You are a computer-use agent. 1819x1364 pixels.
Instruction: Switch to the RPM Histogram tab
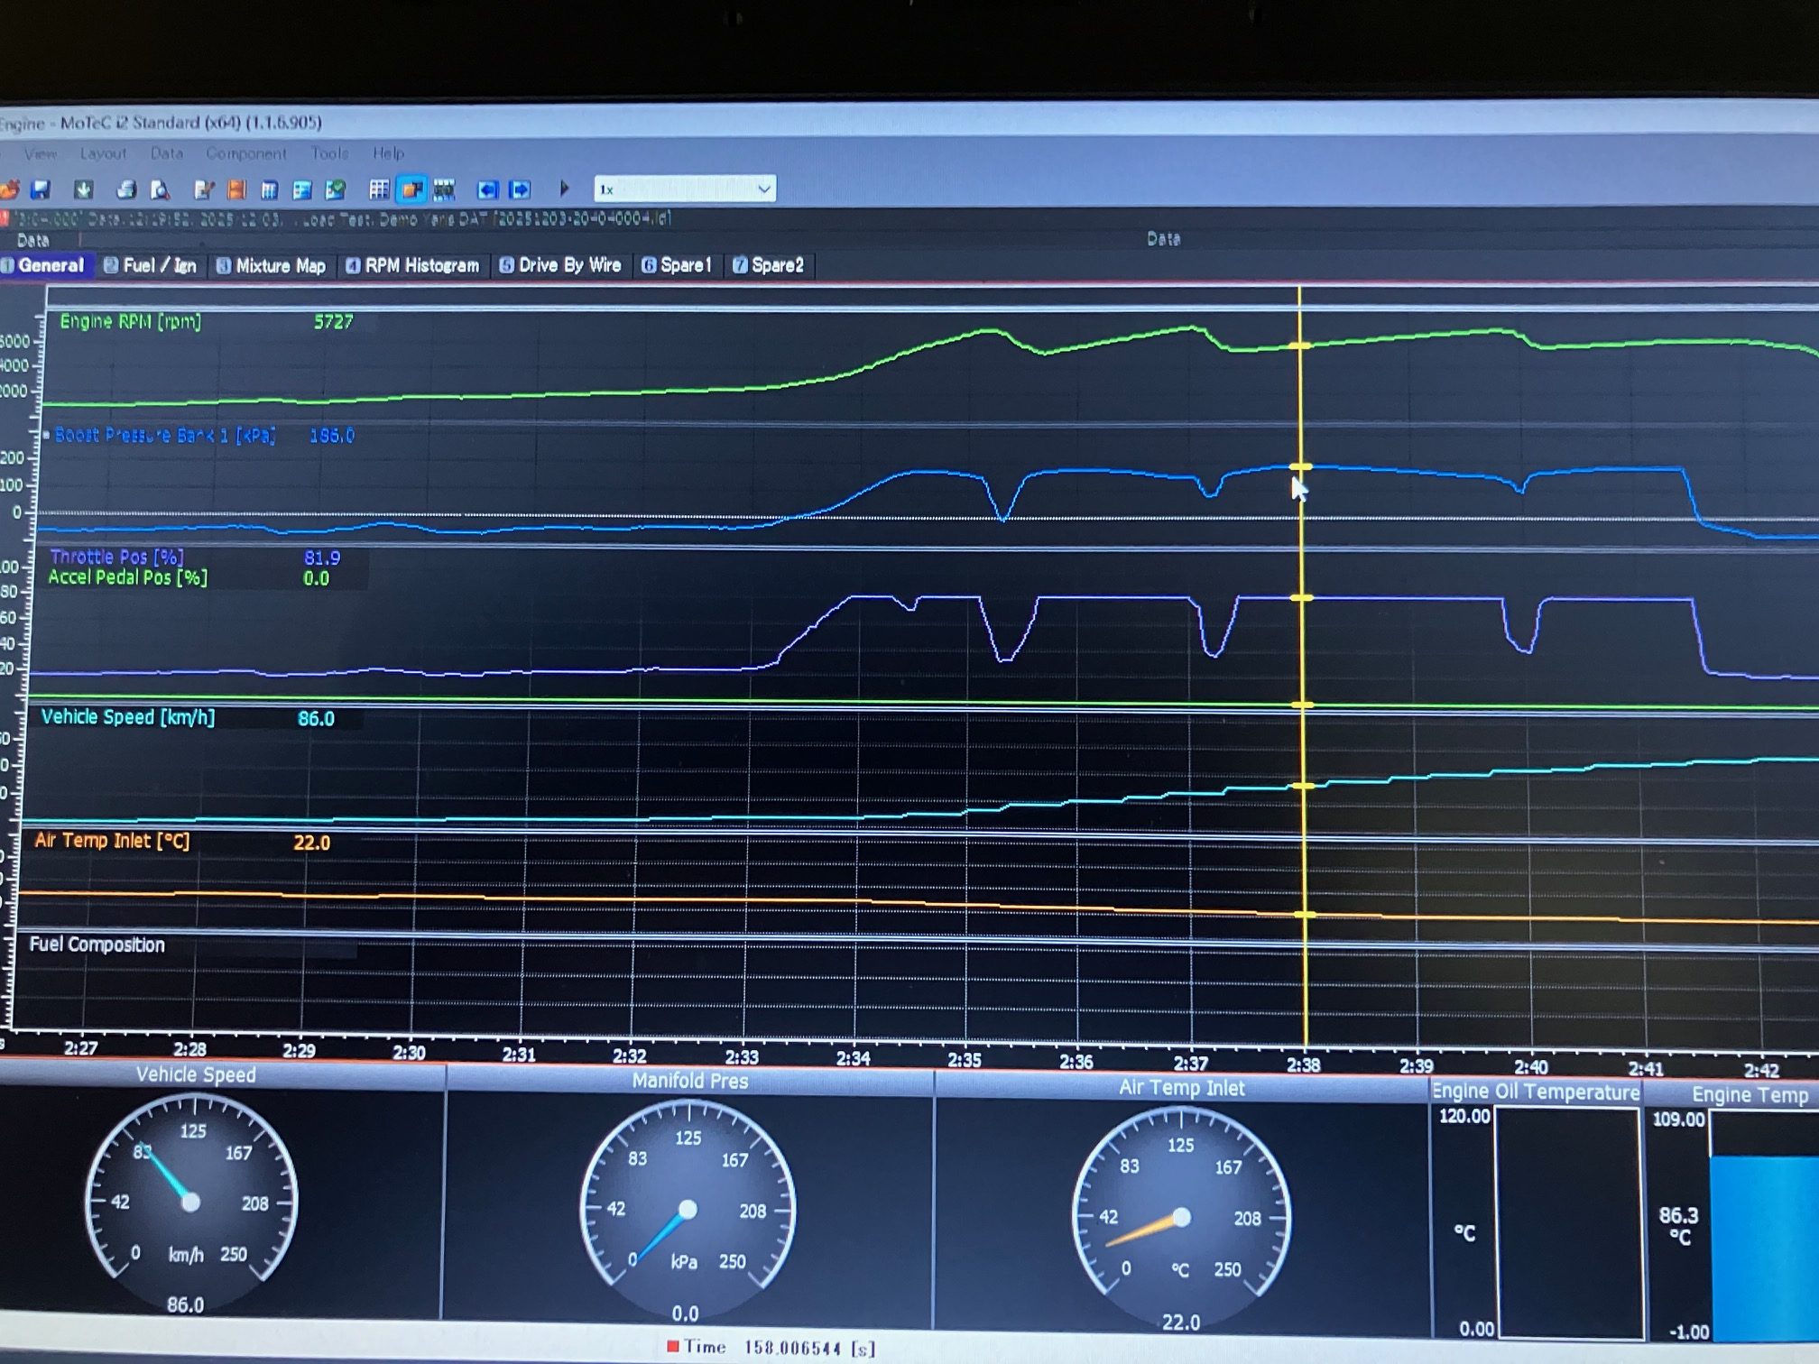(x=413, y=265)
